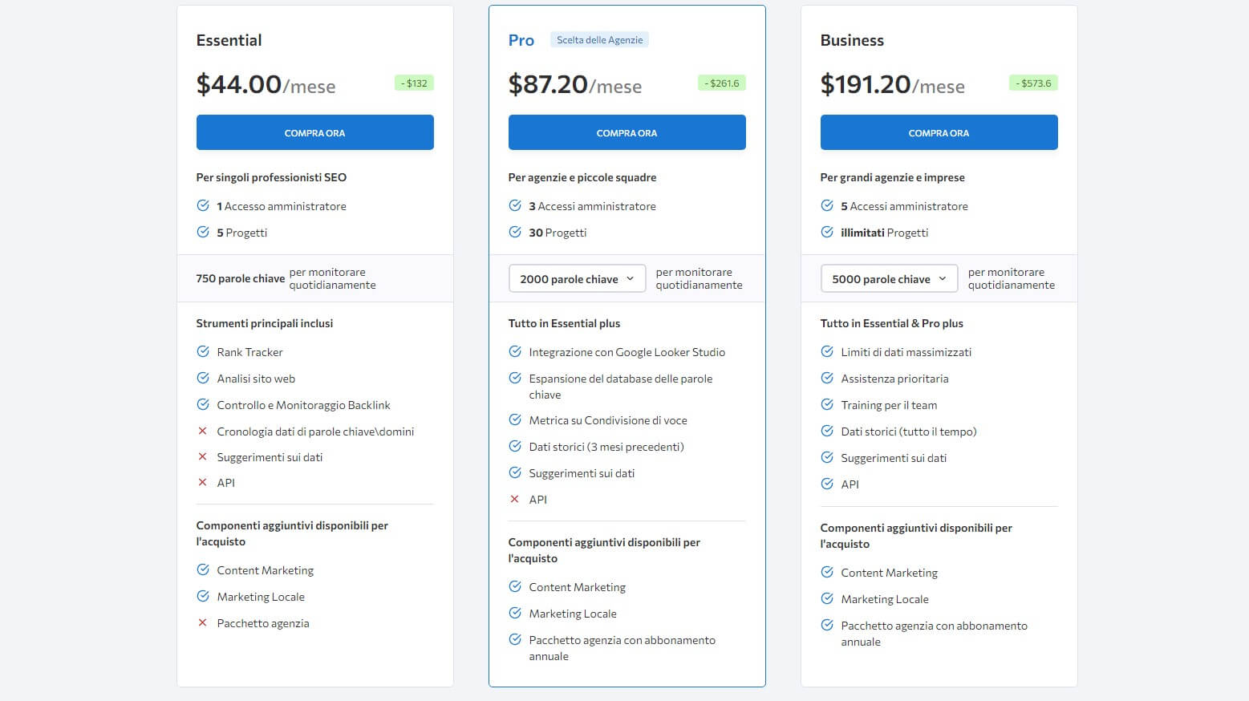The width and height of the screenshot is (1249, 701).
Task: Click check icon beside illimitati Progetti
Action: [827, 232]
